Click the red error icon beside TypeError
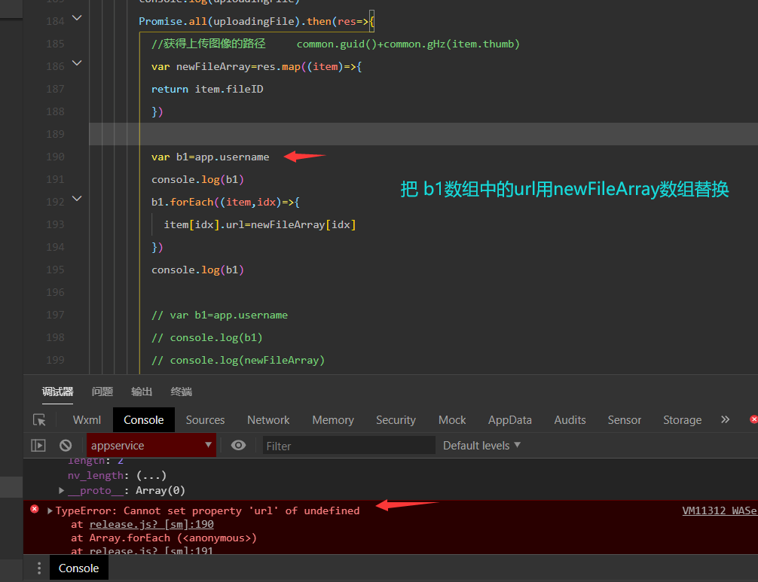 pyautogui.click(x=35, y=509)
